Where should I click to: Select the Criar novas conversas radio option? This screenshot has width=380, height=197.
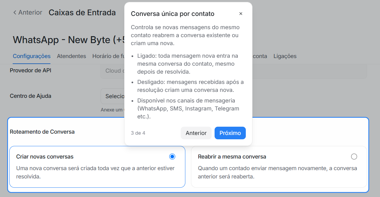172,157
